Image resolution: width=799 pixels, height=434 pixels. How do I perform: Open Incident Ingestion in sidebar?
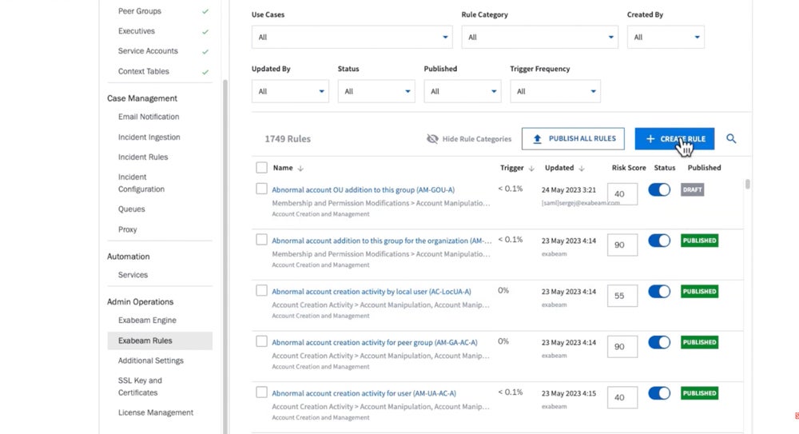tap(149, 137)
